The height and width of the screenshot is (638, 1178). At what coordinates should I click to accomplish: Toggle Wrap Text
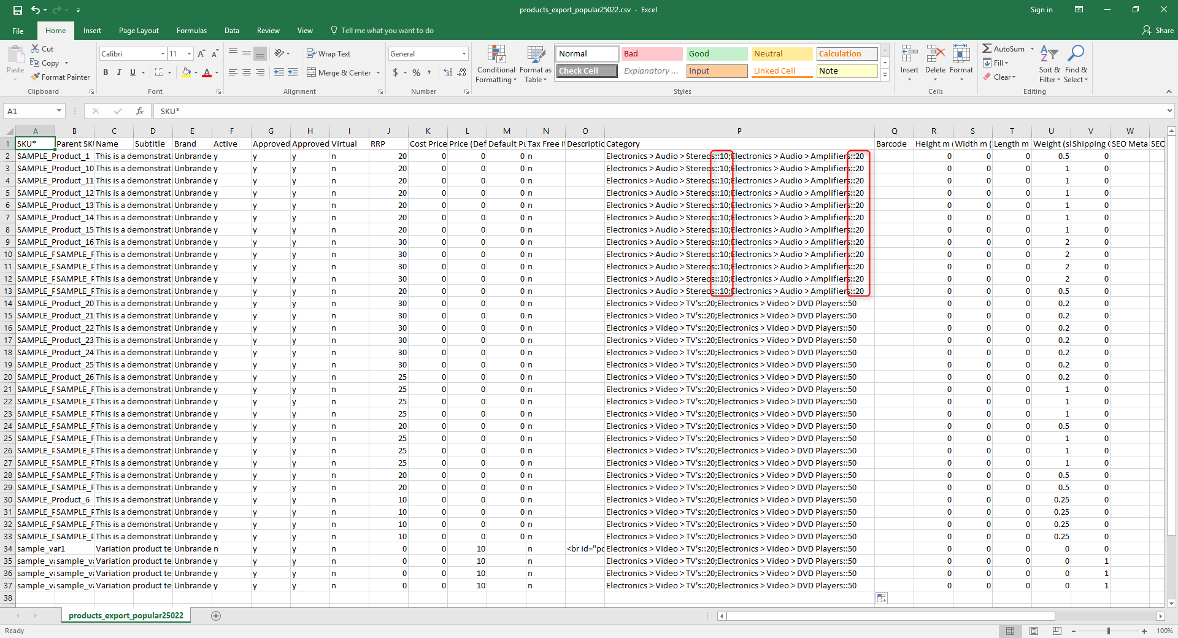(328, 54)
